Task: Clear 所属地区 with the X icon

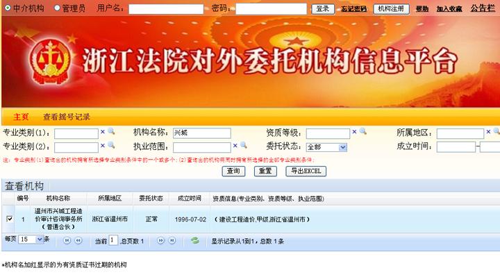Action: coord(488,132)
